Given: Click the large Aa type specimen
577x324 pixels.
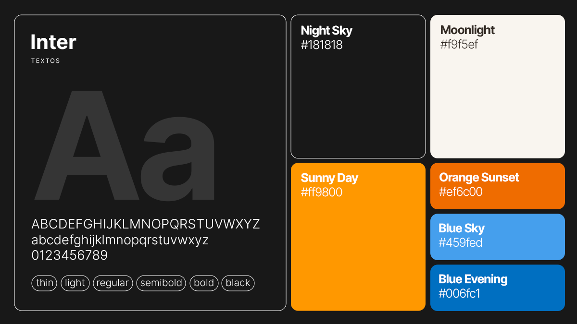Looking at the screenshot, I should coord(125,146).
